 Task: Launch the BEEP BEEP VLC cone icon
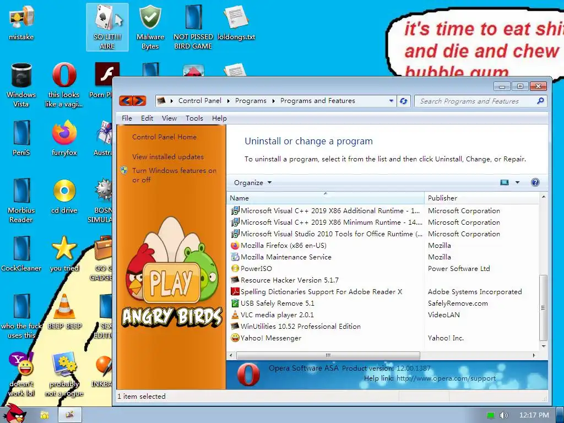tap(65, 312)
